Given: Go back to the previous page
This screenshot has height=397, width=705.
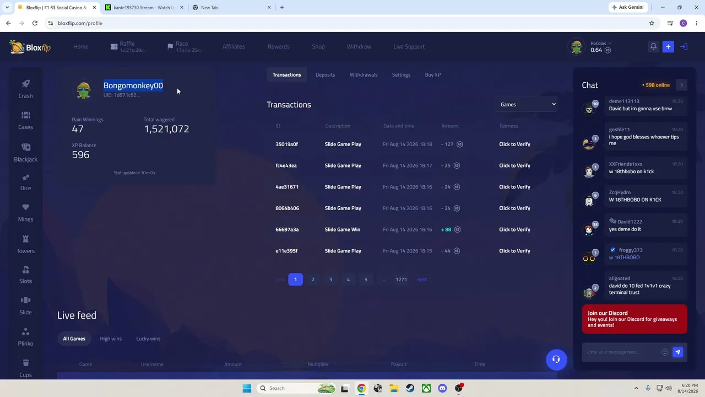Looking at the screenshot, I should (x=8, y=23).
